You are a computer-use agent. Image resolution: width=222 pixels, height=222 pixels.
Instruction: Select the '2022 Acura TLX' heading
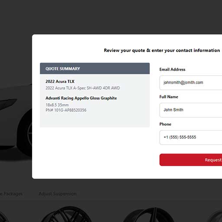click(60, 82)
